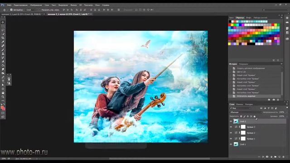Select the Clone Stamp tool

coord(3,53)
